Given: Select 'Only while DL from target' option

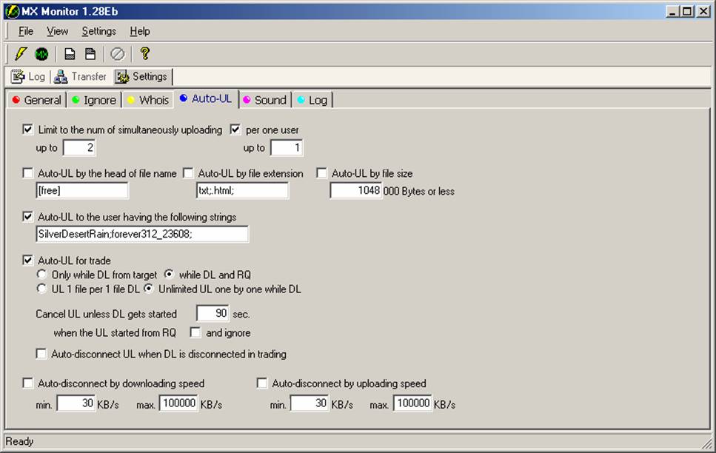Looking at the screenshot, I should coord(42,275).
